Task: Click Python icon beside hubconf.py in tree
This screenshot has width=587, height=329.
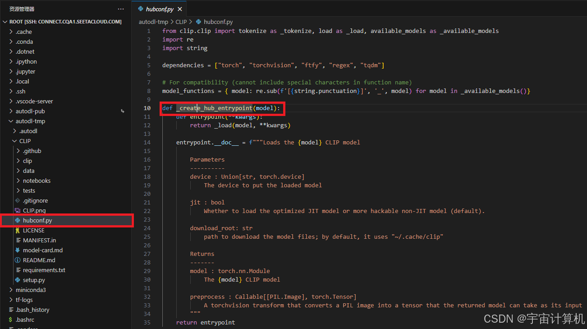Action: [x=18, y=220]
